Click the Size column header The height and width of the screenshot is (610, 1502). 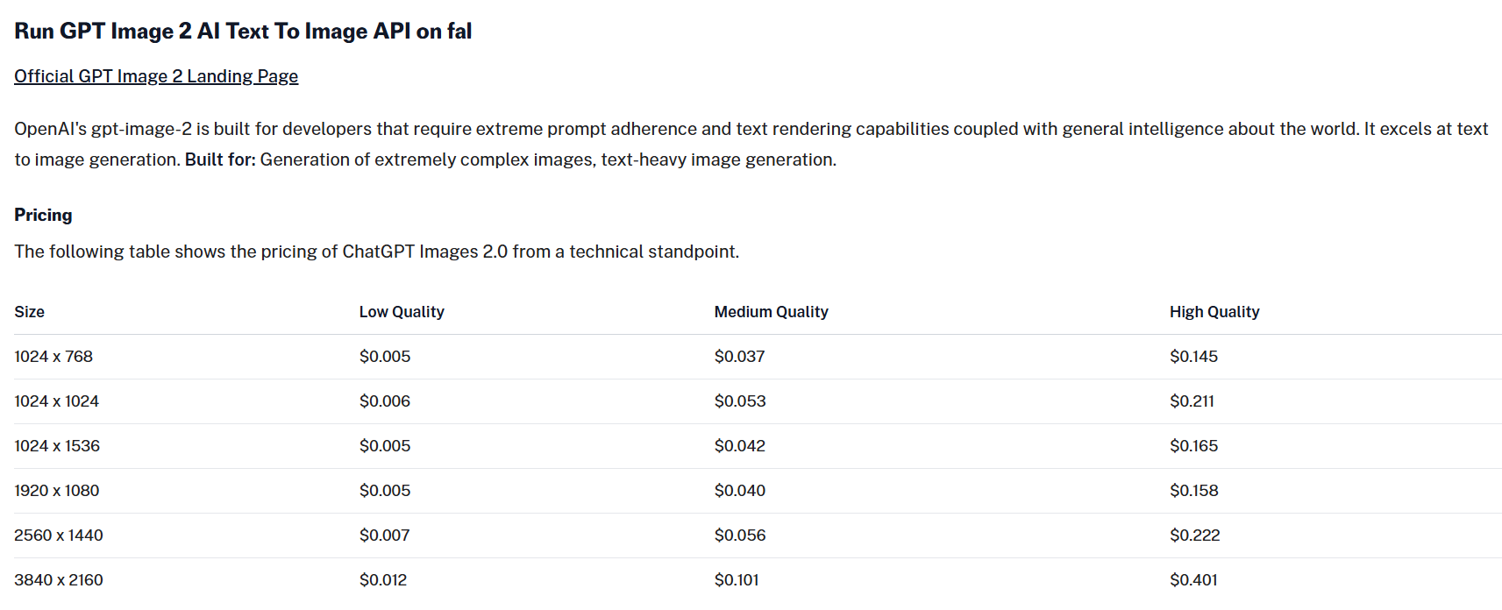(29, 312)
